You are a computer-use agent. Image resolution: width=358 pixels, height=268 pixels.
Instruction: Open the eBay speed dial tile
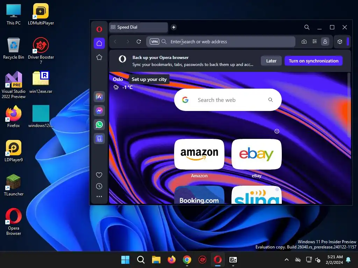[256, 154]
